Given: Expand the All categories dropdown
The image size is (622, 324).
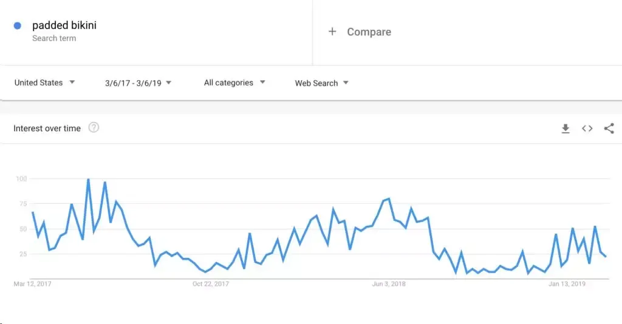Looking at the screenshot, I should 234,83.
